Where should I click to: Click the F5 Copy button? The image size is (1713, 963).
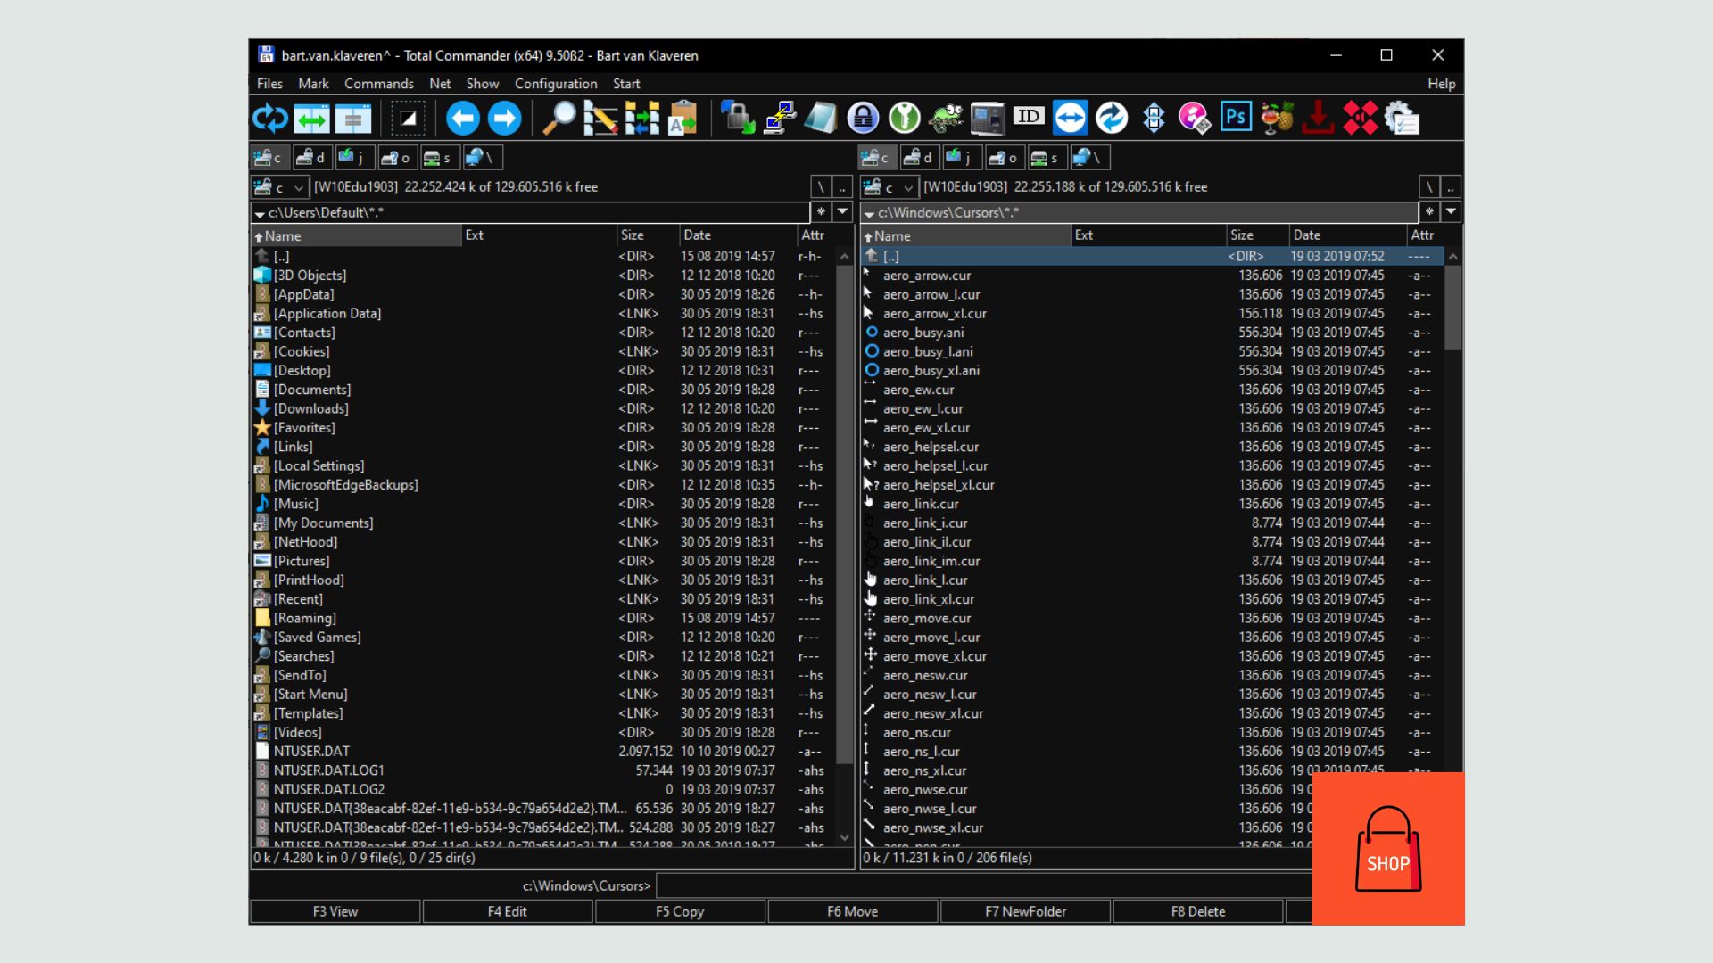pyautogui.click(x=680, y=911)
